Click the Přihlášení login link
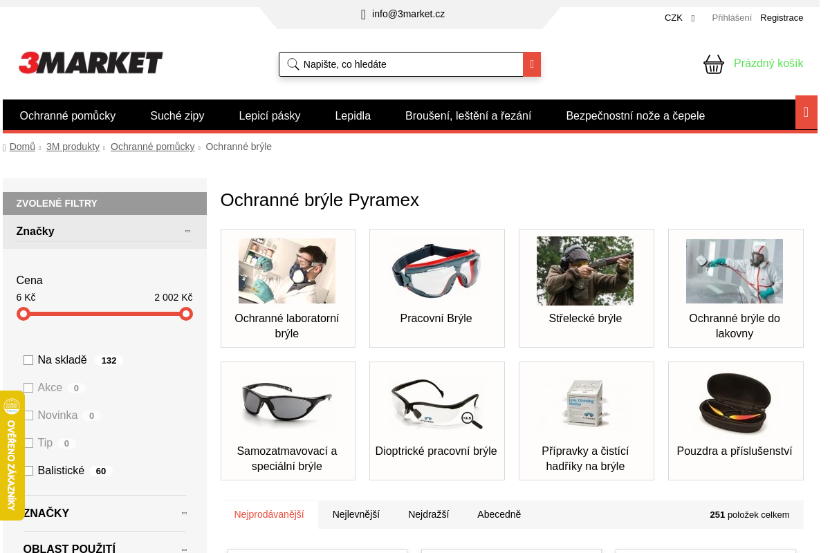The height and width of the screenshot is (553, 830). [731, 18]
